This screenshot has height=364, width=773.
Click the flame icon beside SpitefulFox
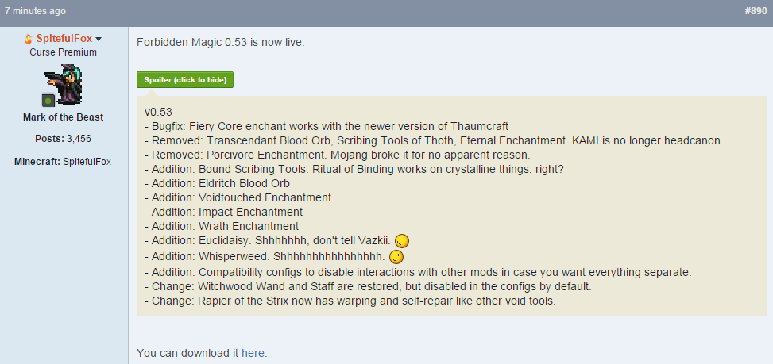click(x=28, y=39)
